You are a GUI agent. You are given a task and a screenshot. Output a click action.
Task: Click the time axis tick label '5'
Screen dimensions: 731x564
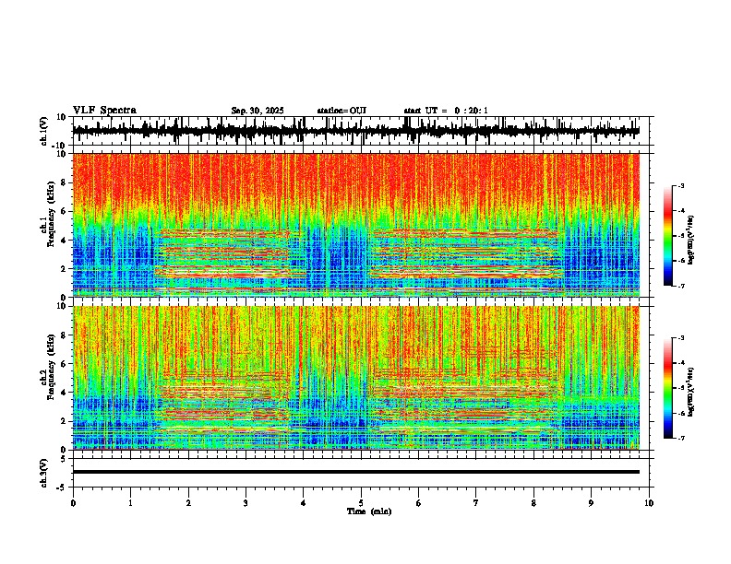coord(361,503)
